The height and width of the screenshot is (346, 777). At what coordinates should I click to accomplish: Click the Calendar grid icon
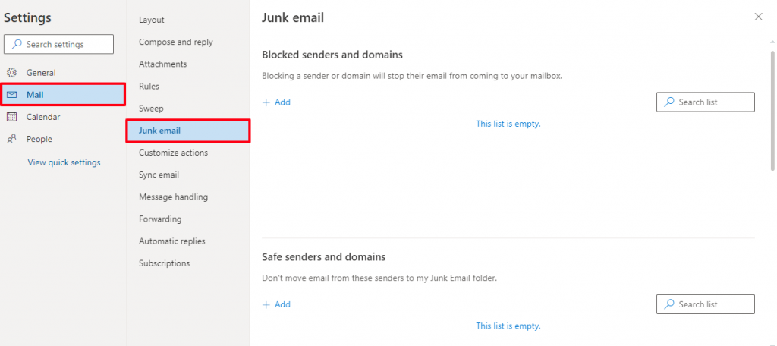pos(12,117)
